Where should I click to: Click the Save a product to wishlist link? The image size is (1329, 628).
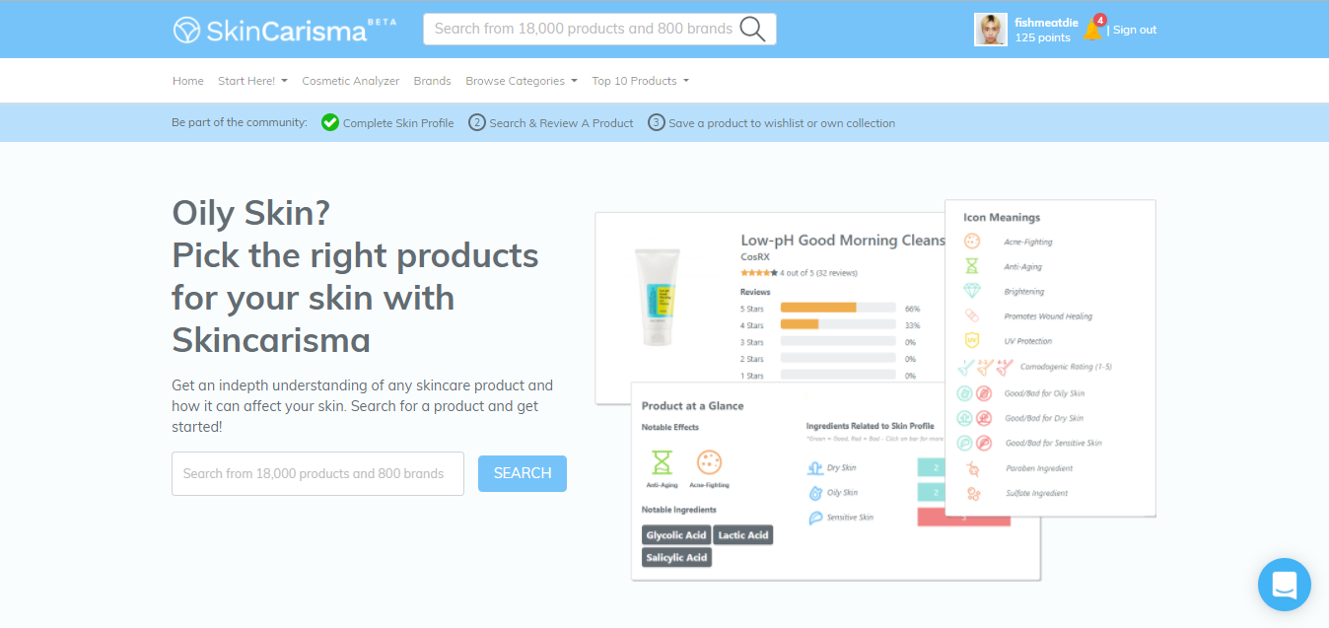pyautogui.click(x=782, y=123)
